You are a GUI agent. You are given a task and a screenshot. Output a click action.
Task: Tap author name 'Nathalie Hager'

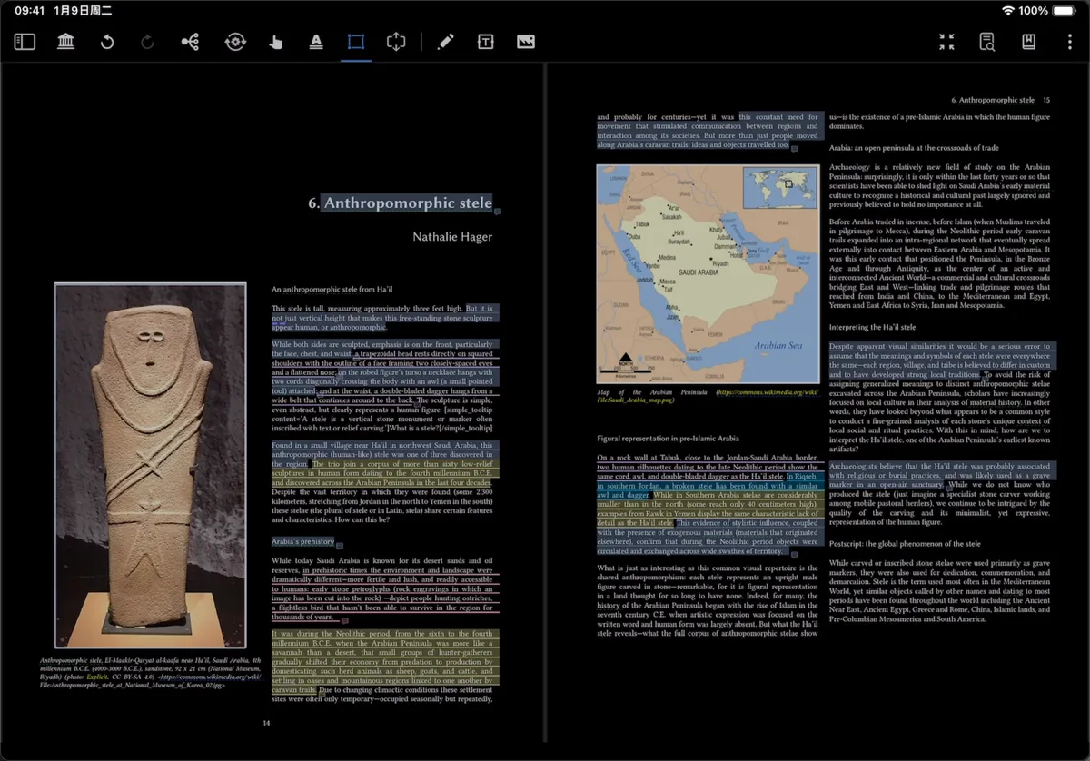tap(452, 237)
